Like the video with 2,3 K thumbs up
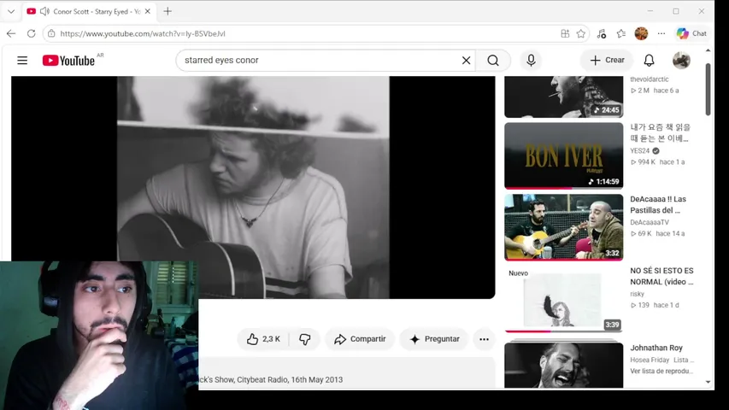729x410 pixels. (263, 339)
